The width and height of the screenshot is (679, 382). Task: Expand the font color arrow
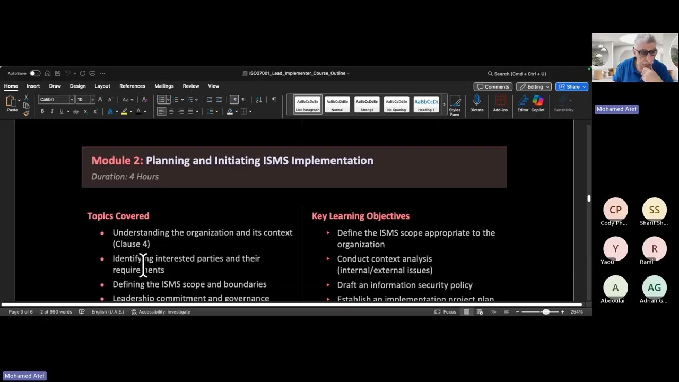click(144, 111)
